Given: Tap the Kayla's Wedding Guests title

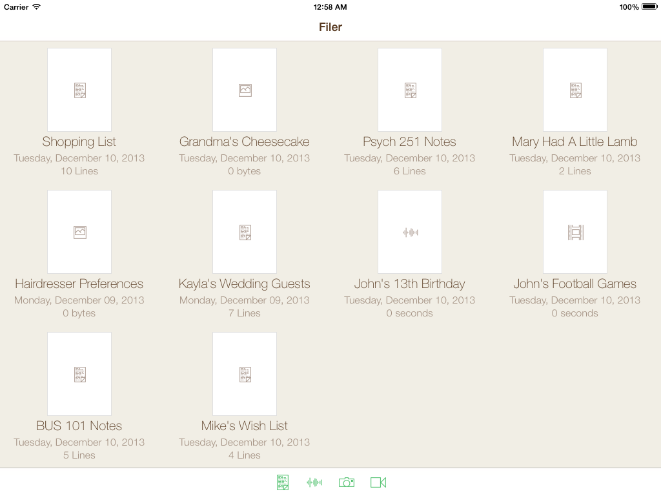Looking at the screenshot, I should click(245, 284).
